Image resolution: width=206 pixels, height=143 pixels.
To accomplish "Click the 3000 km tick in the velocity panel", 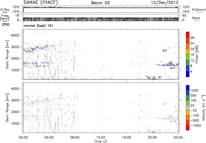I will [15, 100].
